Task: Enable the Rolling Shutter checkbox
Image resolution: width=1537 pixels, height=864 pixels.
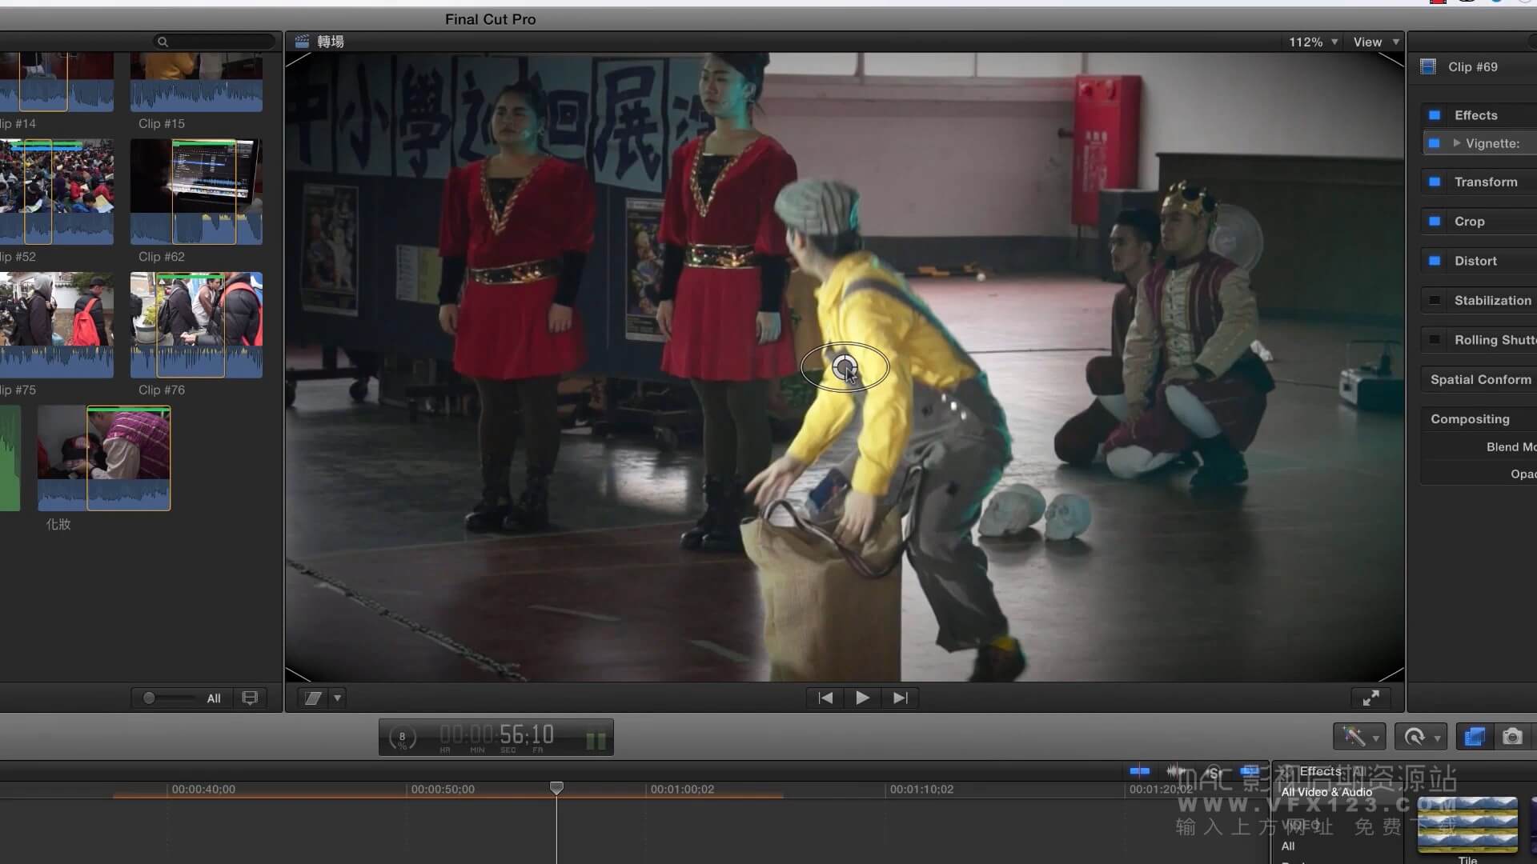Action: 1435,340
